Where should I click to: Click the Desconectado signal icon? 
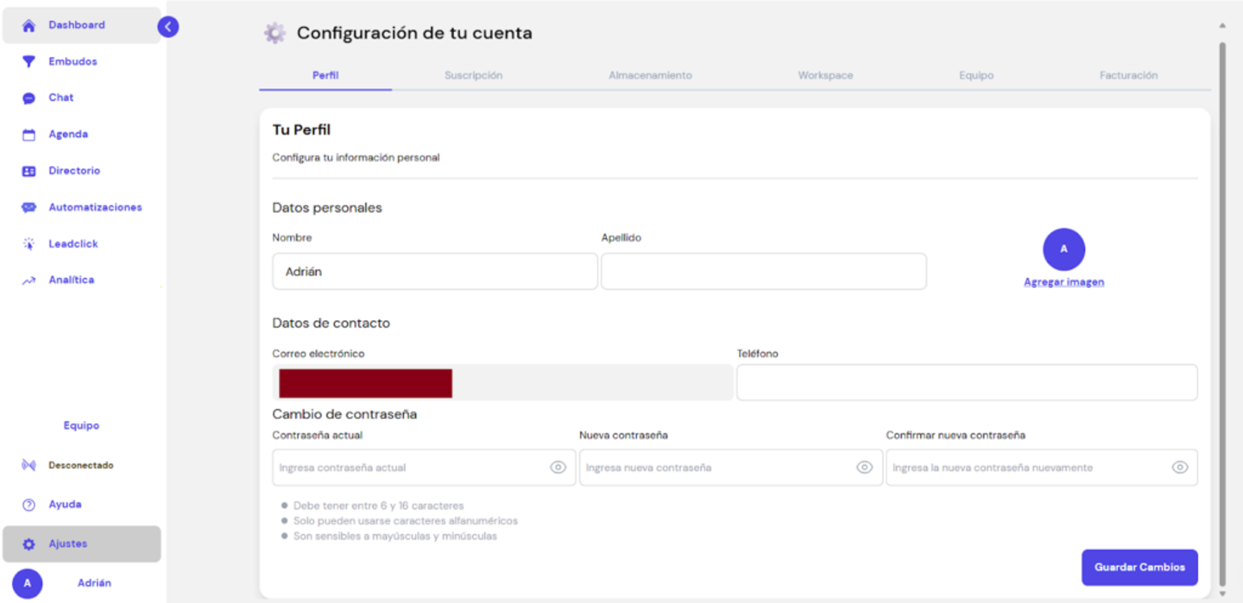click(28, 465)
